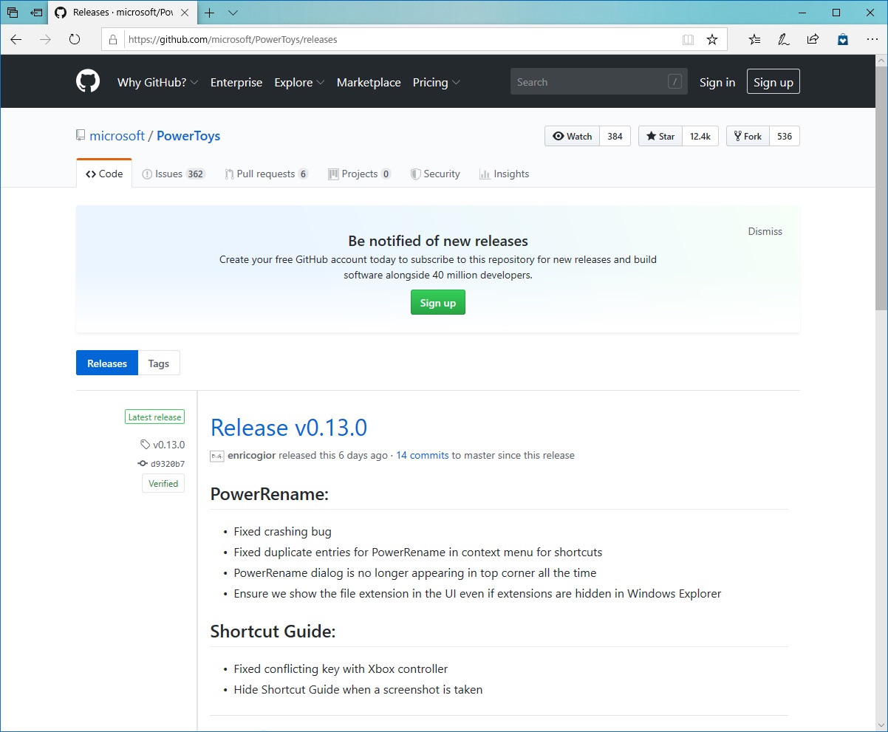The image size is (888, 732).
Task: Click the shopping bag extension icon
Action: 843,40
